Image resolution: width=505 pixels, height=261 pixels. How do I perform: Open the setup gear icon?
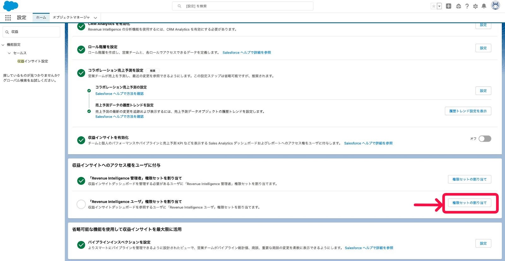click(475, 6)
